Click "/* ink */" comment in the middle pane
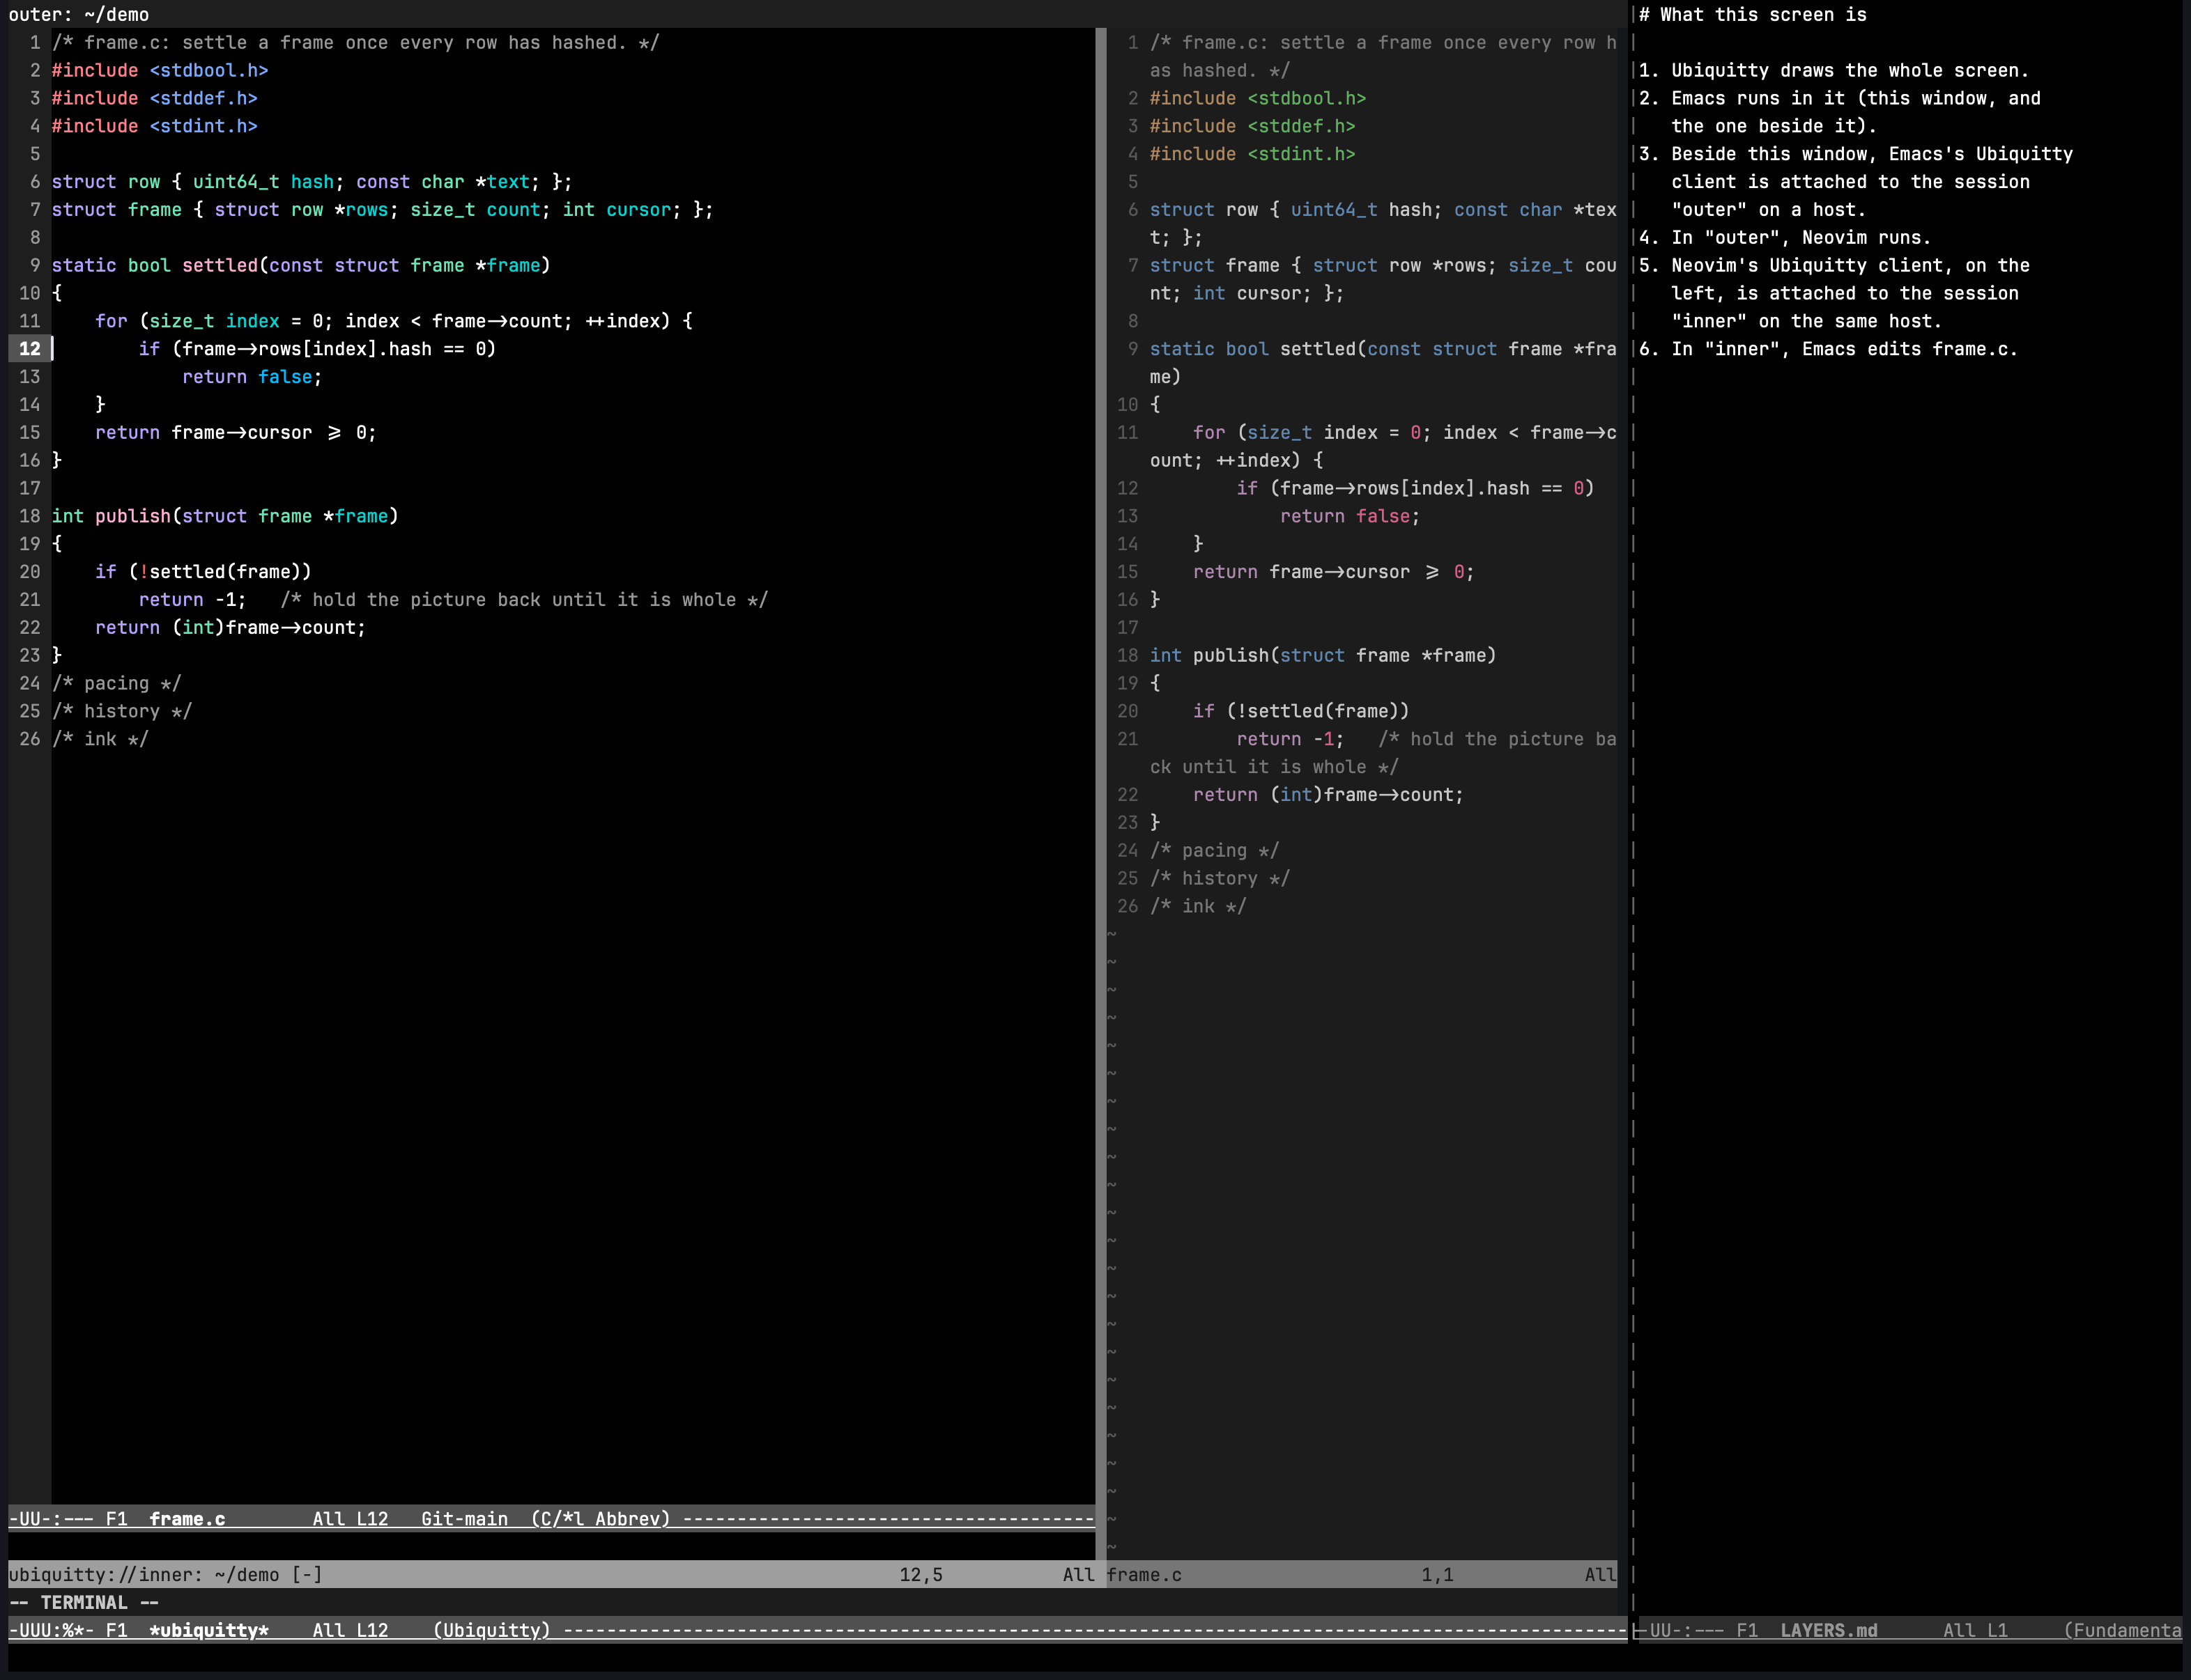The image size is (2191, 1680). click(x=1199, y=906)
